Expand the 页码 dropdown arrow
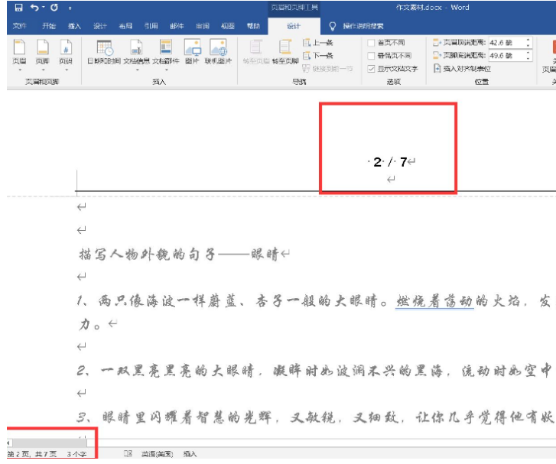 (x=67, y=70)
